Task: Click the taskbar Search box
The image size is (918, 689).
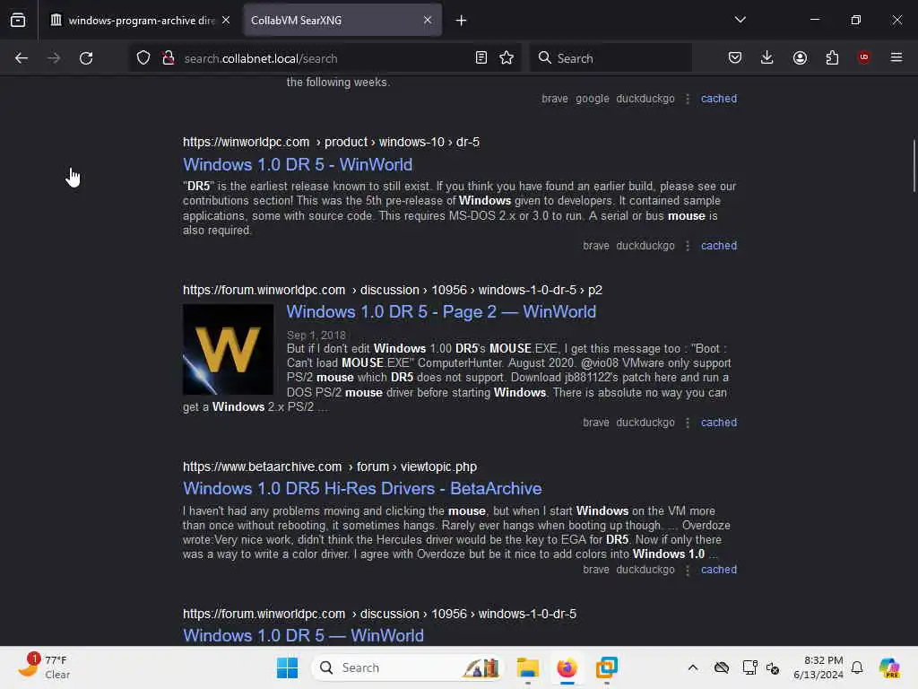Action: 408,667
